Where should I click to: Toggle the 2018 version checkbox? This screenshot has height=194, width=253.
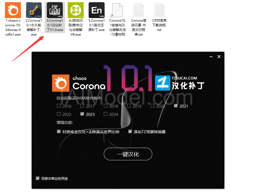tap(105, 106)
